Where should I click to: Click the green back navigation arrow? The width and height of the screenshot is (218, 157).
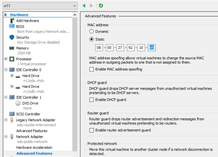pos(84,6)
